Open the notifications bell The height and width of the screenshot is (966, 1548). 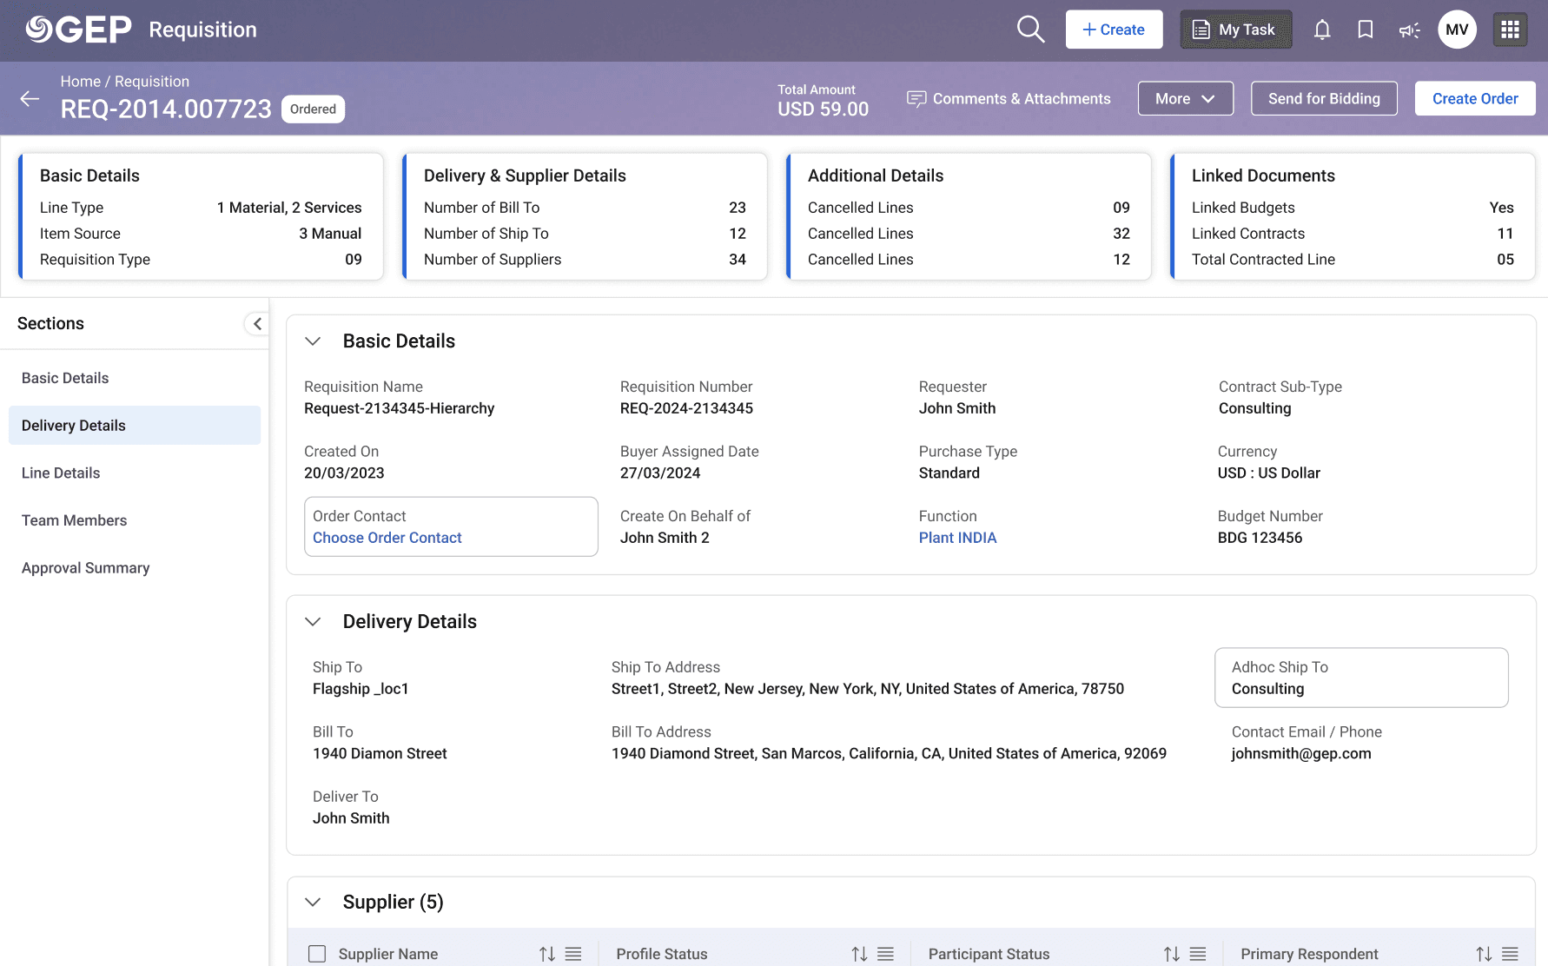coord(1322,30)
